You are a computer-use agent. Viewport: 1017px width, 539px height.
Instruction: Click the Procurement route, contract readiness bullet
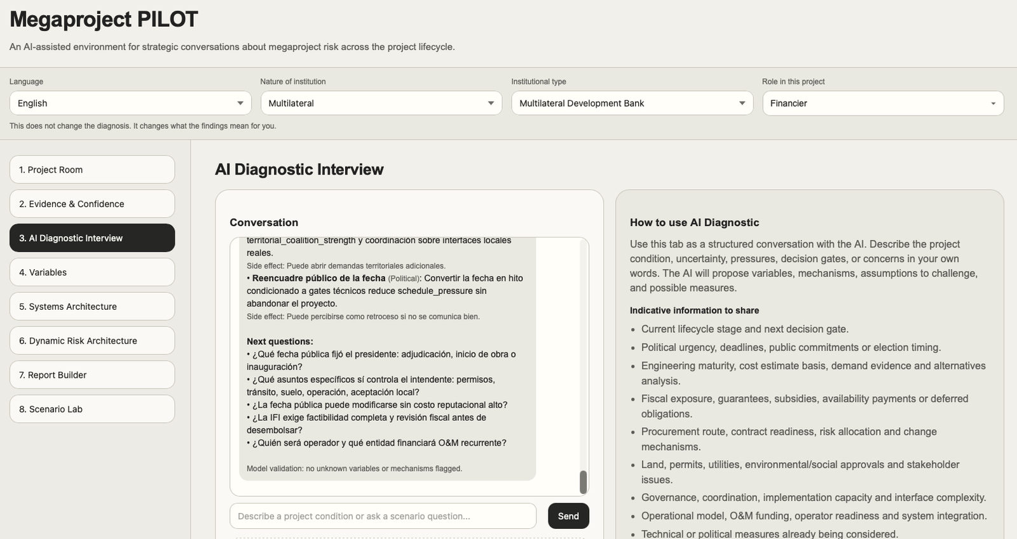tap(789, 439)
